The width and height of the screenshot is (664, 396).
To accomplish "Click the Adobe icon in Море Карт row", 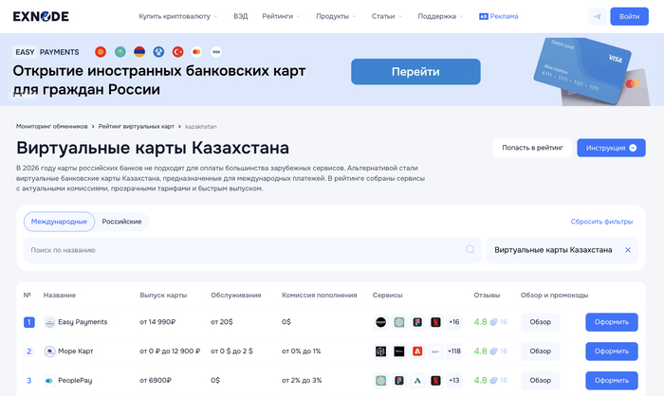I will coord(417,351).
